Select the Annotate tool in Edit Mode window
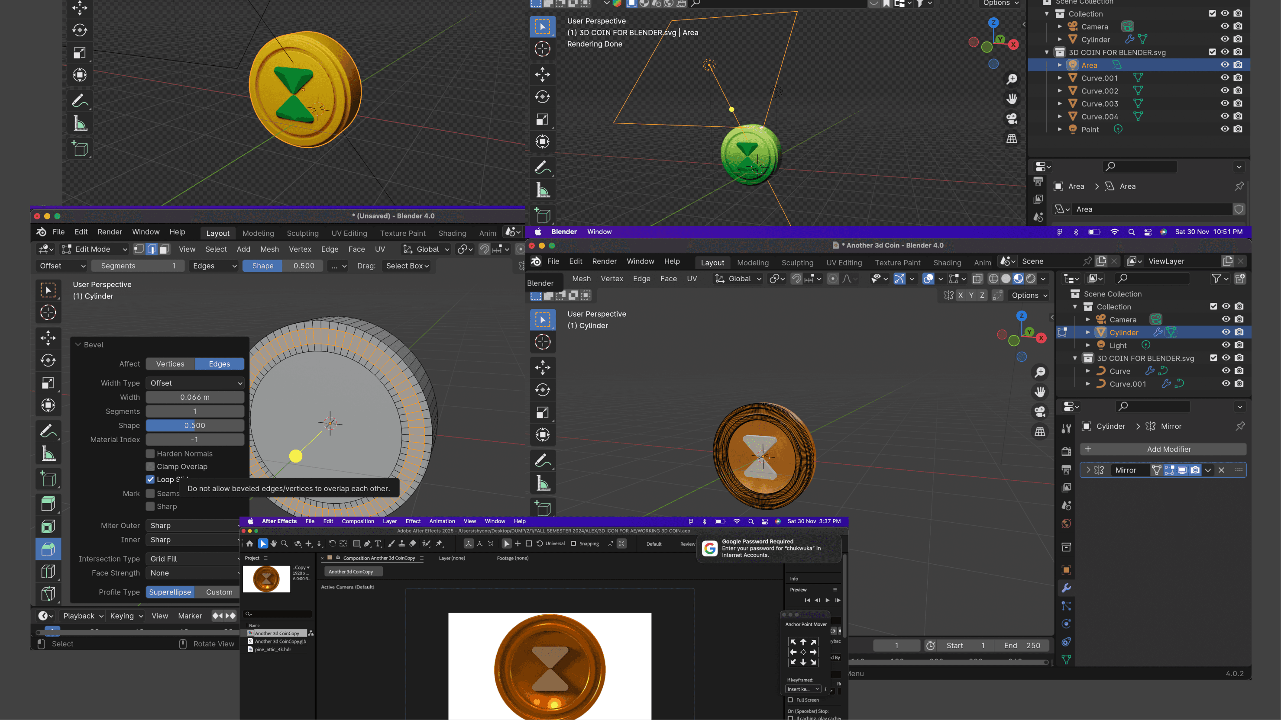The width and height of the screenshot is (1281, 720). pos(48,430)
